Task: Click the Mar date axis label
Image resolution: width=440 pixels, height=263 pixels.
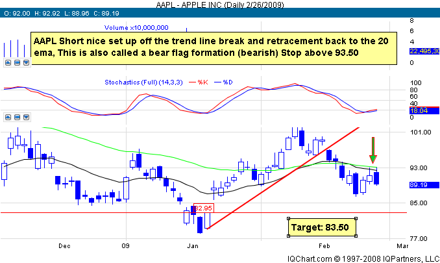Action: pos(402,246)
